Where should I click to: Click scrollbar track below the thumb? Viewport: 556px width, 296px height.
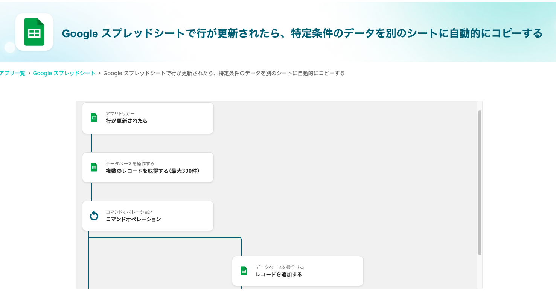480,272
